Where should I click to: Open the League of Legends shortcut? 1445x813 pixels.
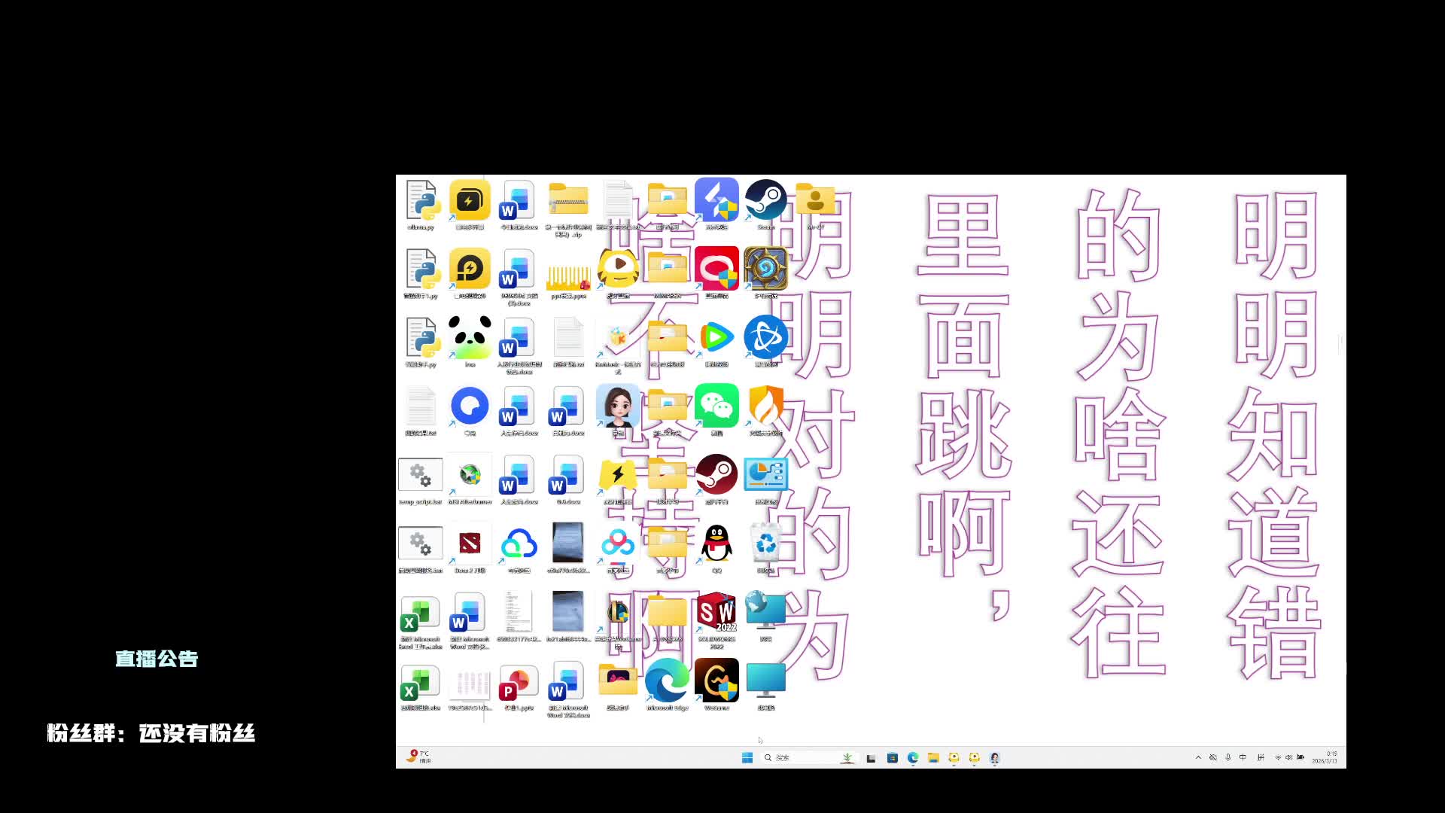[x=618, y=613]
